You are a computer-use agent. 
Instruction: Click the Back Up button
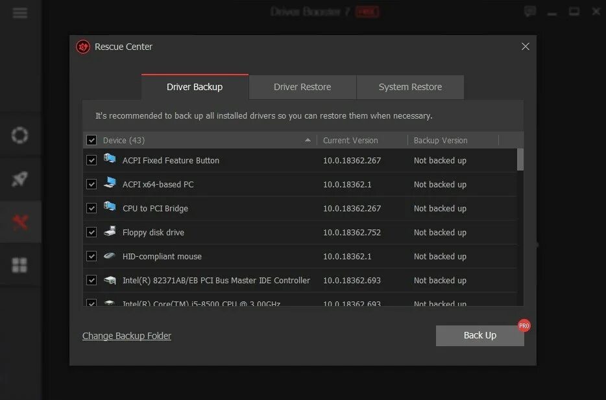coord(480,336)
